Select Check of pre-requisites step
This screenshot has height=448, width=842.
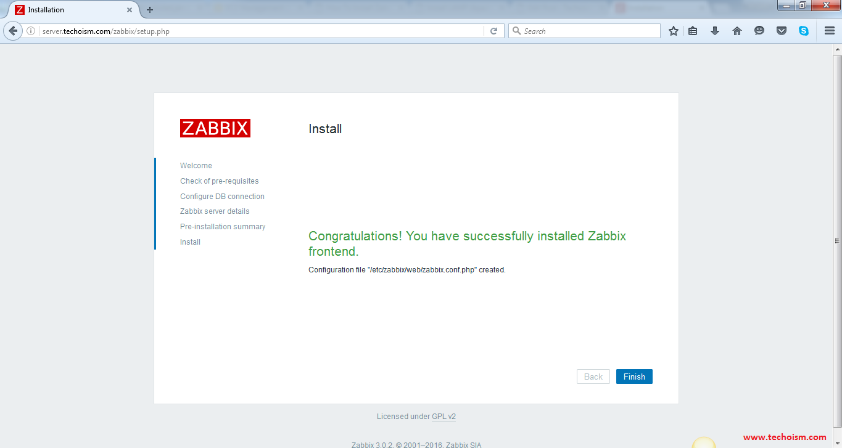(220, 181)
